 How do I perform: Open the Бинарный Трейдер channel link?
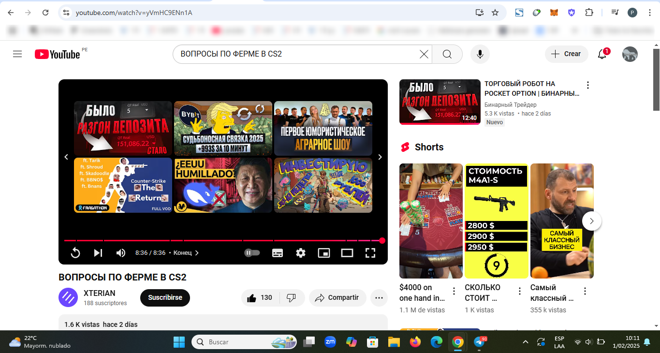click(x=511, y=105)
